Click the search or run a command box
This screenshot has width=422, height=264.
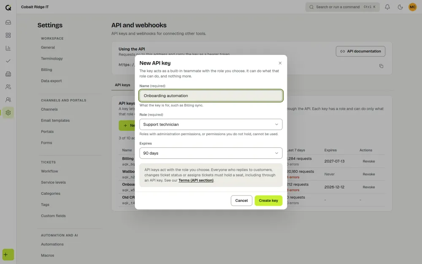[x=342, y=7]
